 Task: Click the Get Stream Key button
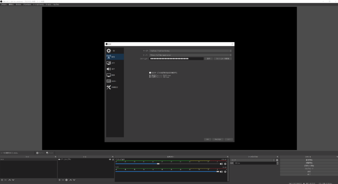point(223,59)
